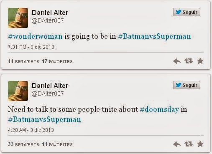Retweet the doomsday tweet

(189, 144)
